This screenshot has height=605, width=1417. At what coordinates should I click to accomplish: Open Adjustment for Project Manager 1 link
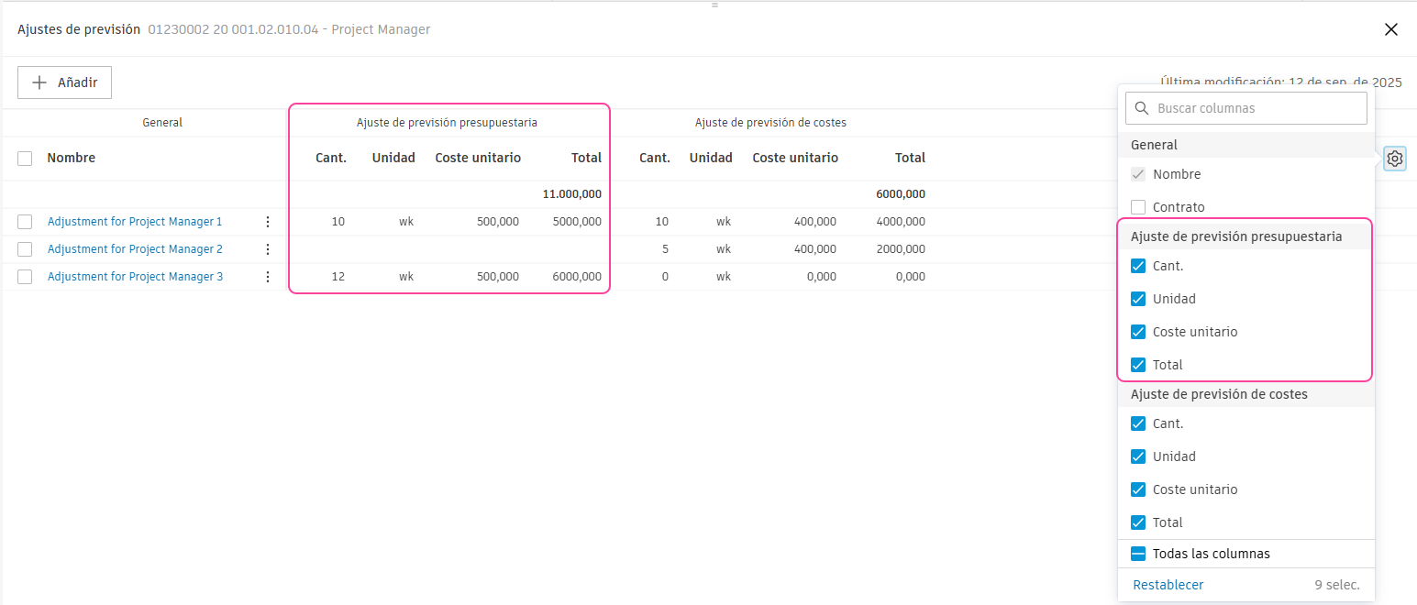pos(135,222)
